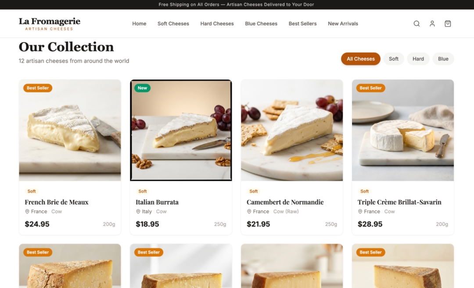Open the user account icon

[432, 24]
